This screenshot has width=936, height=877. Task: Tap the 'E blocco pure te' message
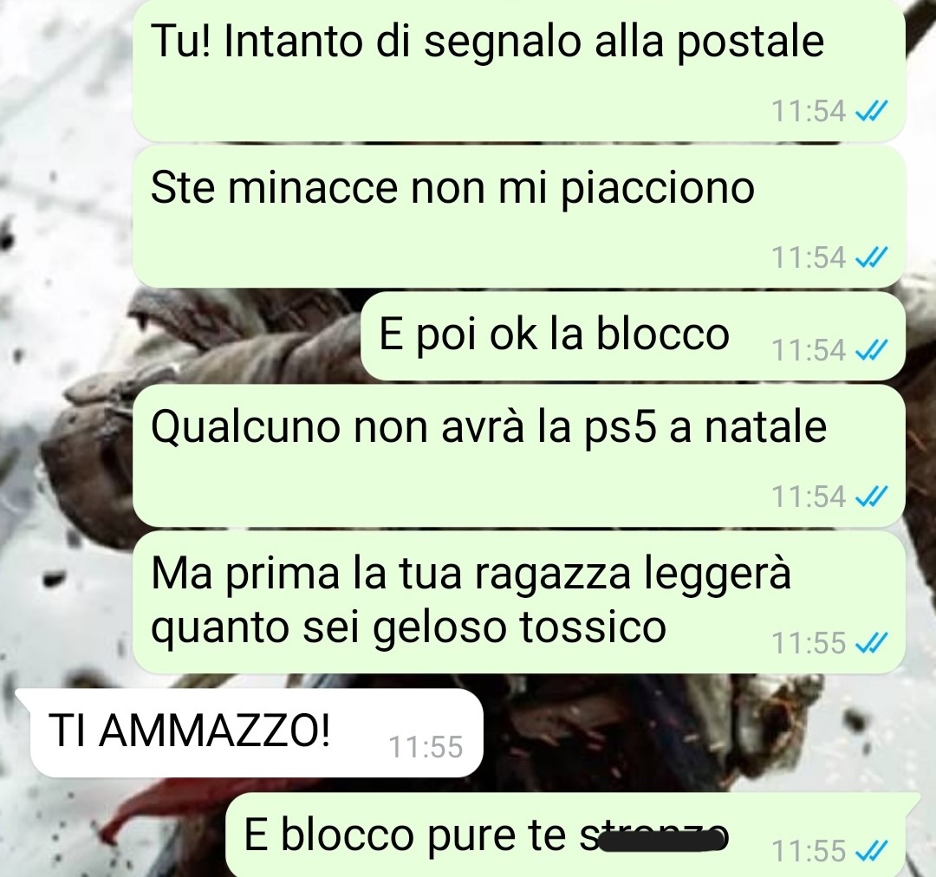pos(573,835)
